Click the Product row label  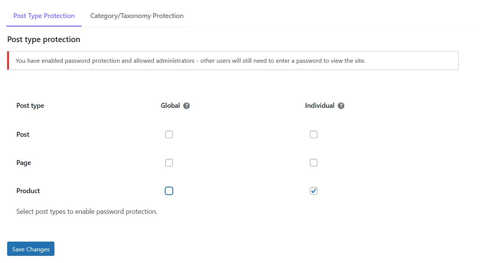28,190
